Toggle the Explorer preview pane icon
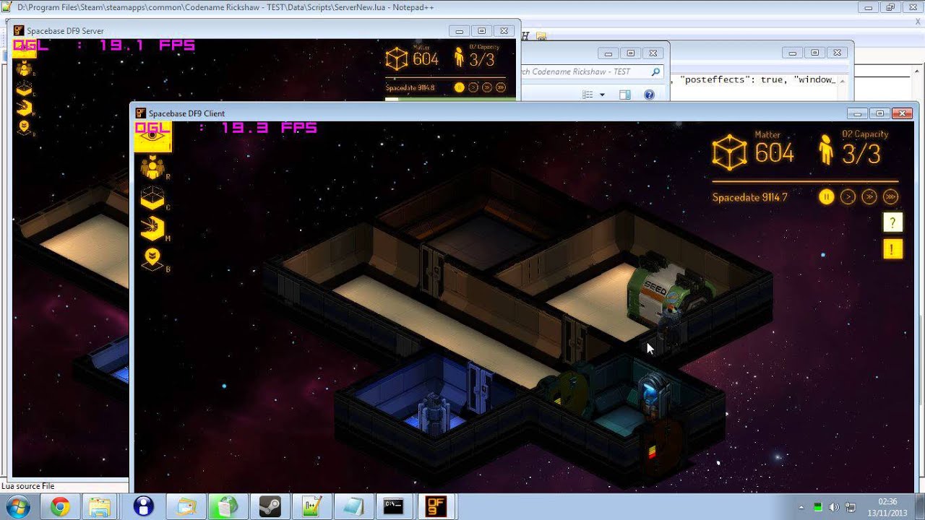The height and width of the screenshot is (520, 925). [x=625, y=95]
